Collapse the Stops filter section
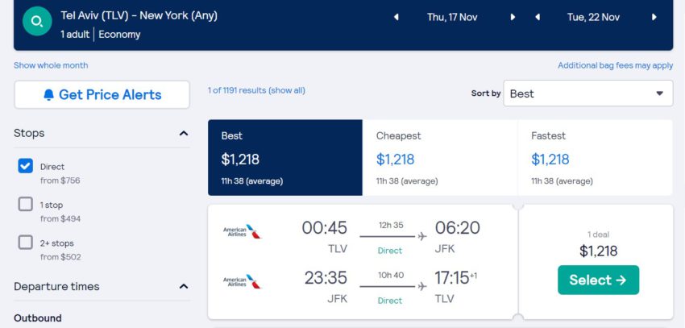 click(184, 133)
